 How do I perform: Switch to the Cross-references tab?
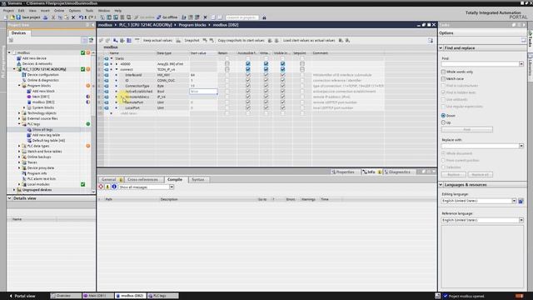[x=142, y=180]
